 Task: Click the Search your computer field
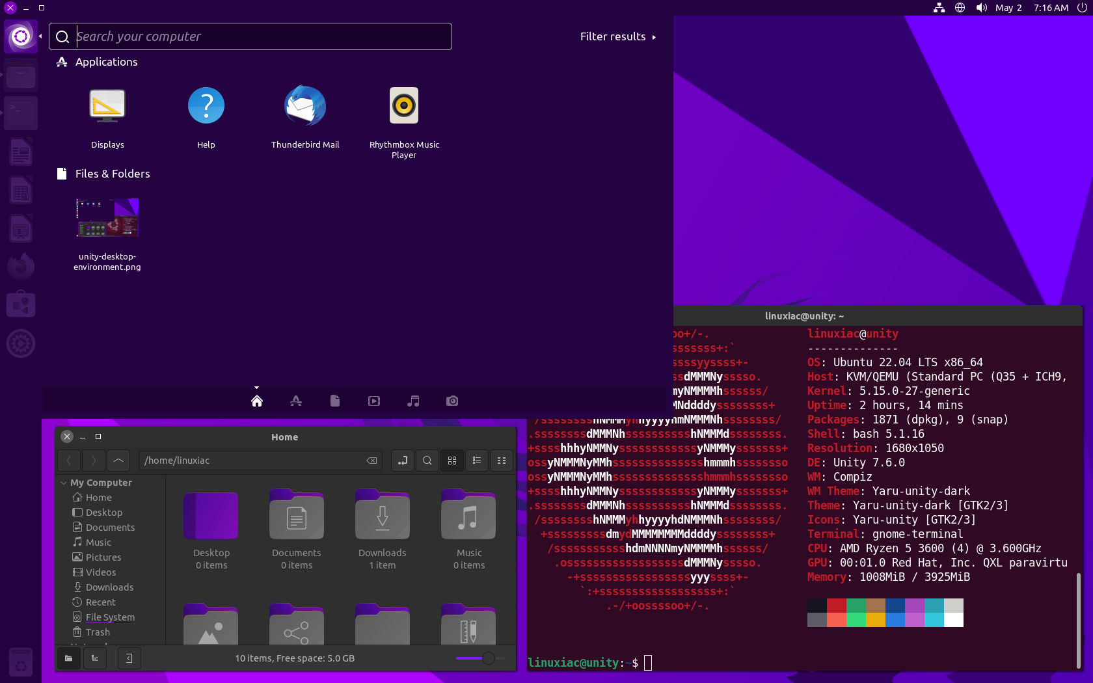(250, 36)
